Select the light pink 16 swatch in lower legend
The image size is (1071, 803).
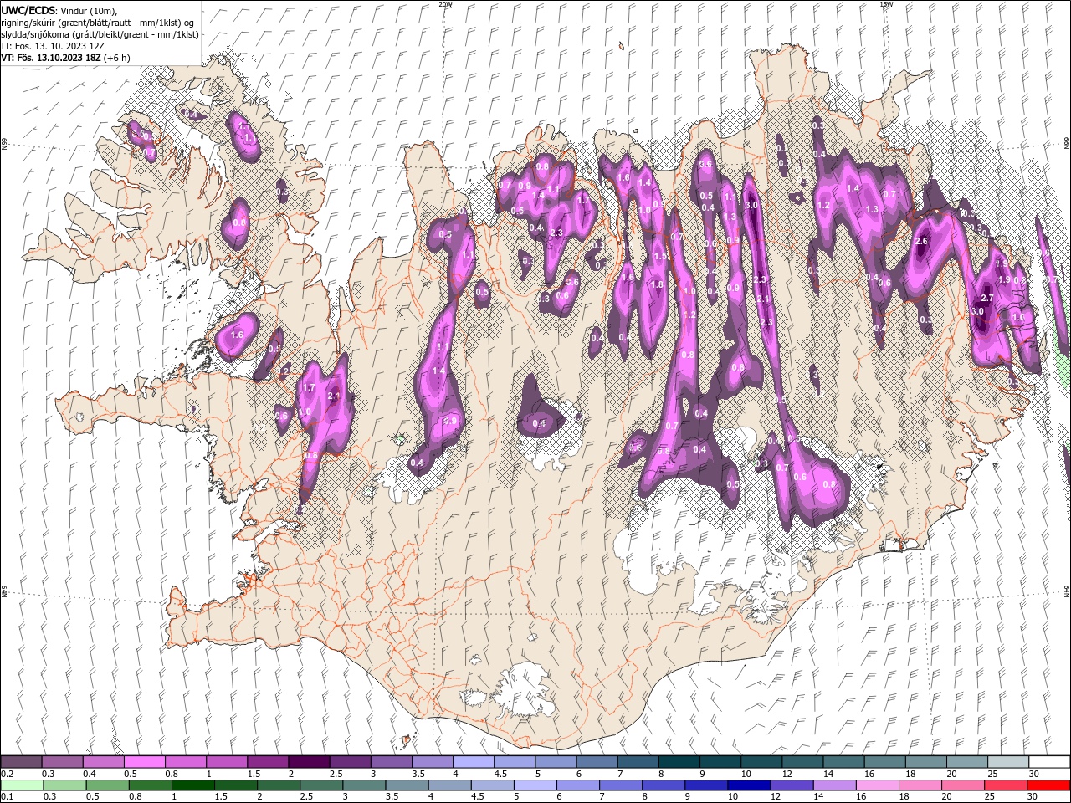tap(877, 785)
